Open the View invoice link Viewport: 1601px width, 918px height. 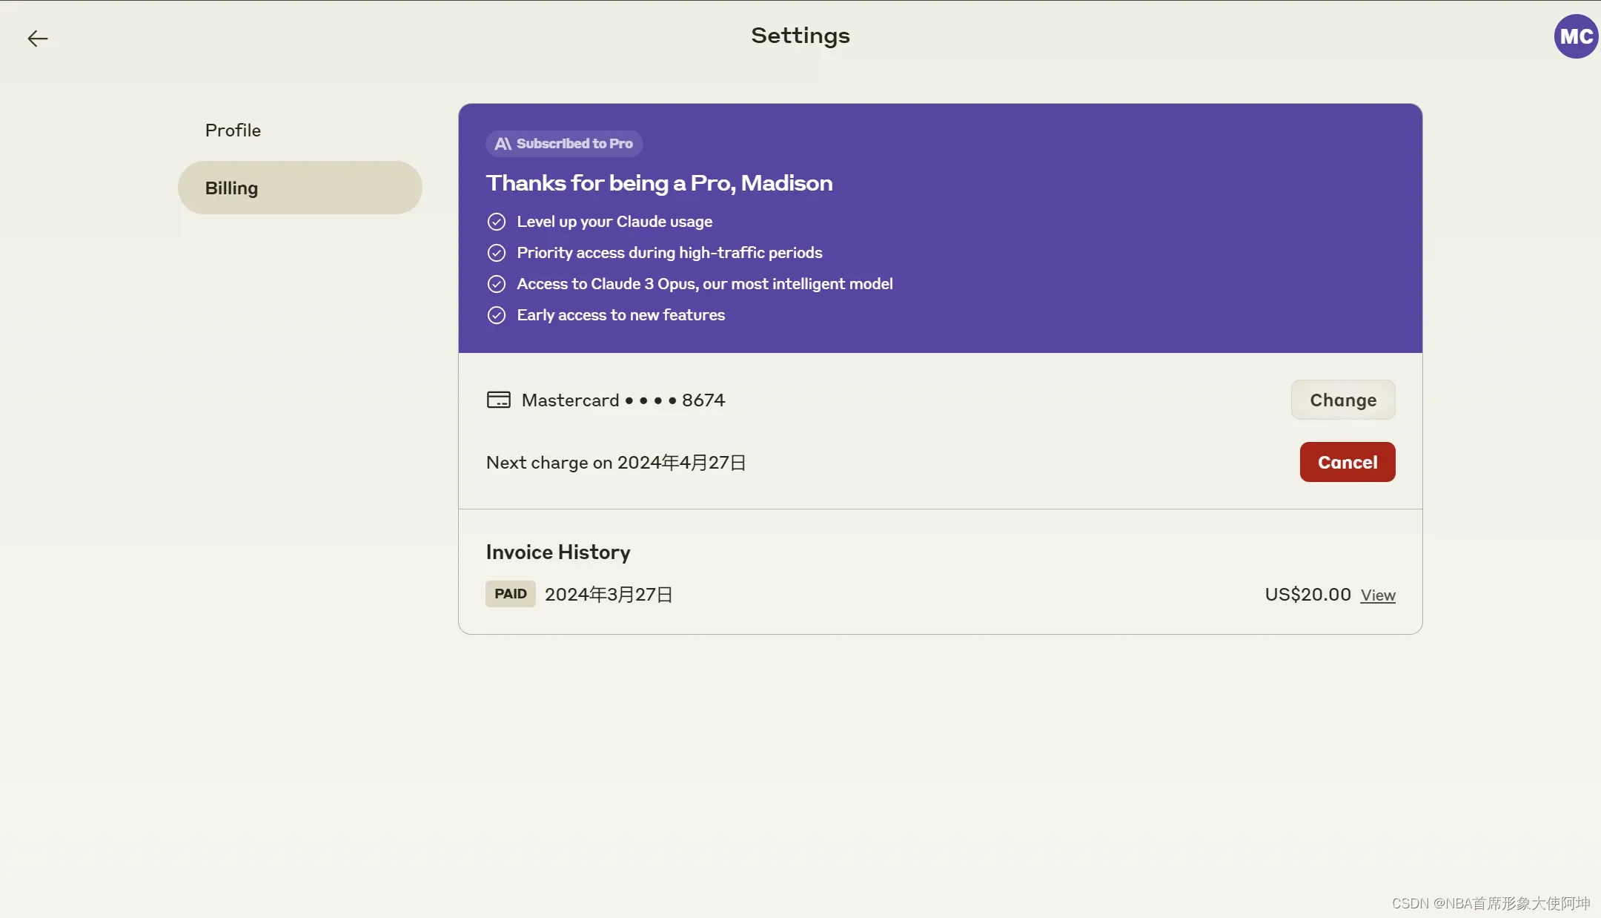pos(1378,595)
